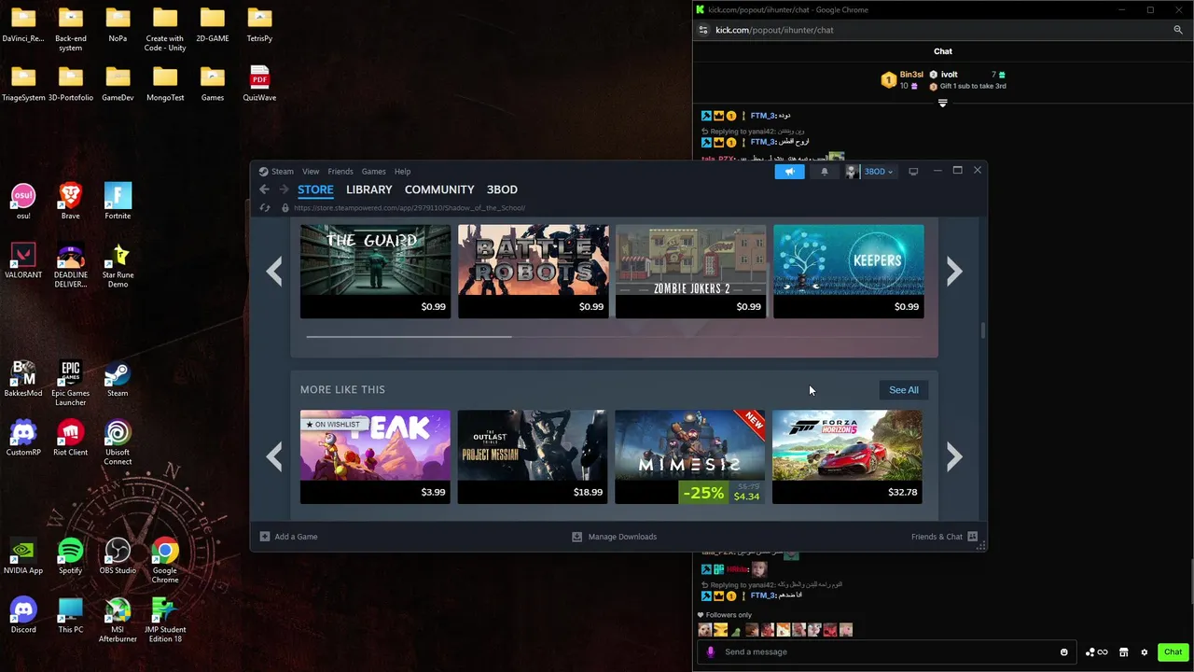Move the top $0.99 games carousel left

274,272
